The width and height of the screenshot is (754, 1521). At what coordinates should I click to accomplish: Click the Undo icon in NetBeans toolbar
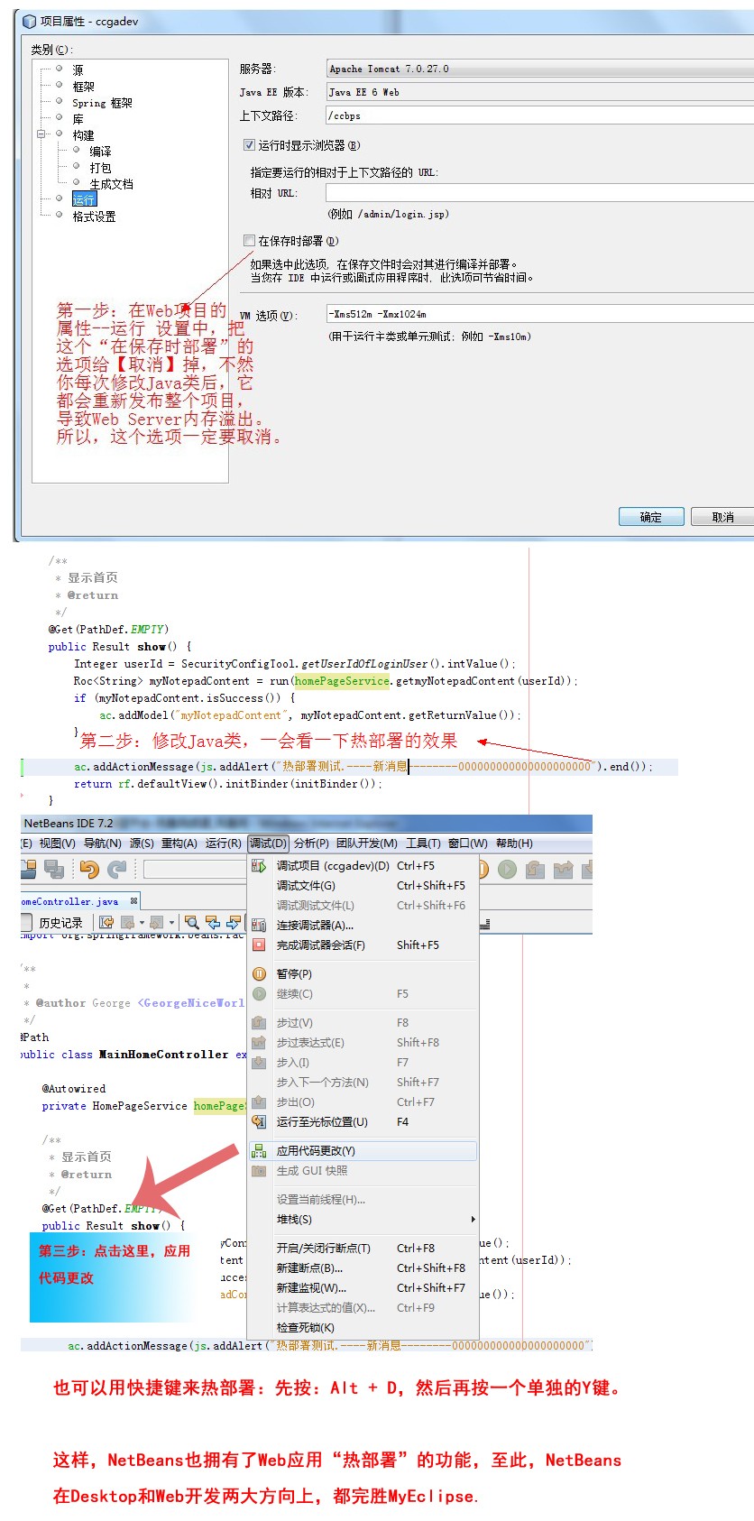click(88, 869)
